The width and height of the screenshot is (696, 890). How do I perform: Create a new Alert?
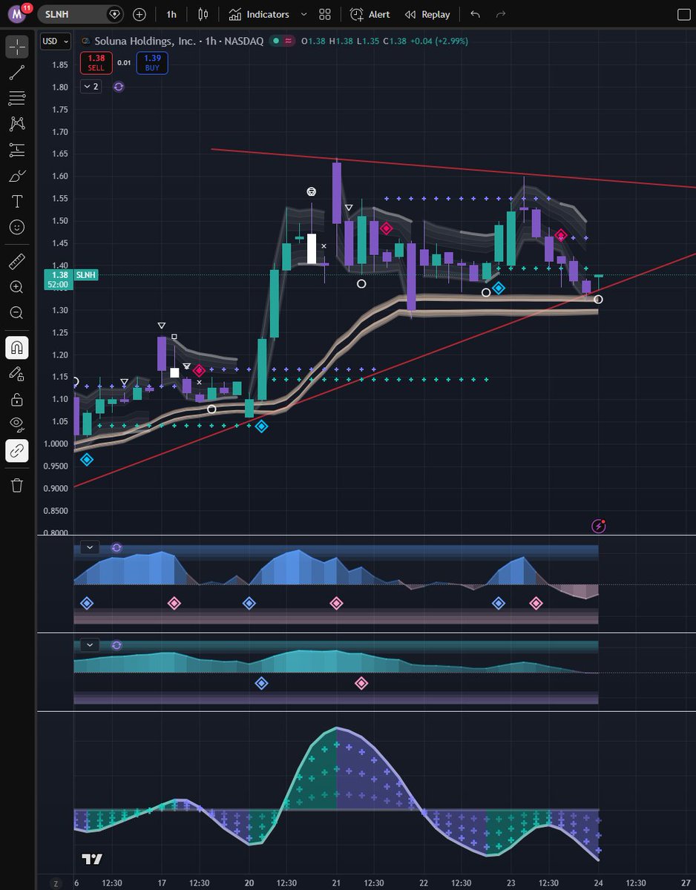point(370,14)
